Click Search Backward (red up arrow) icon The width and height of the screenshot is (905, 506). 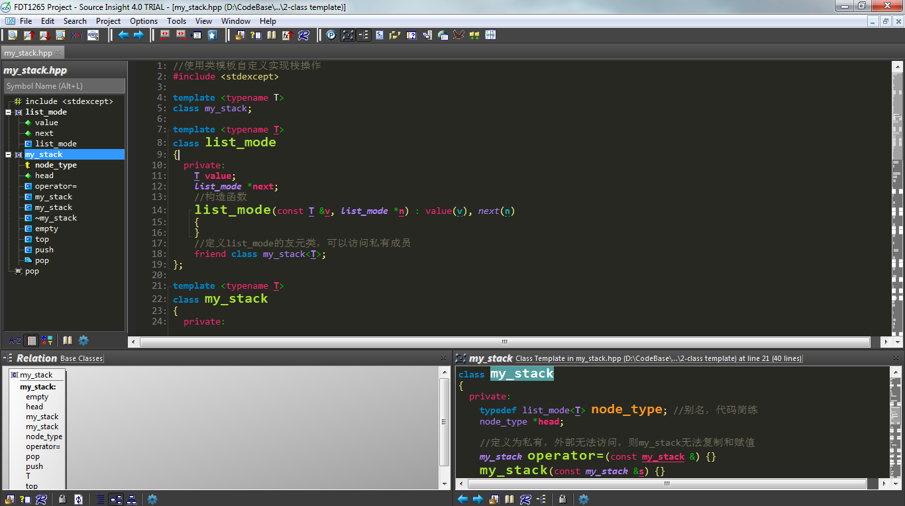click(28, 35)
